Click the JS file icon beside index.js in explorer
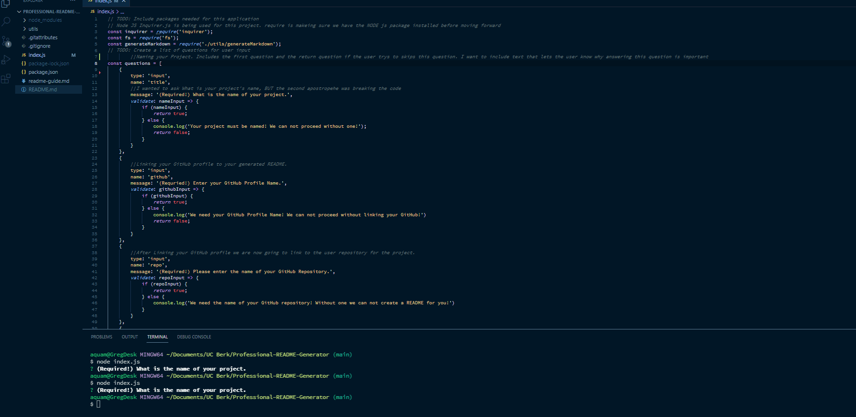 24,55
